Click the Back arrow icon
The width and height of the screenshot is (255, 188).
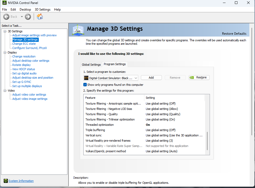pyautogui.click(x=6, y=17)
